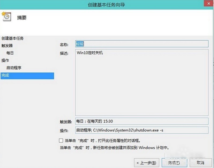Image resolution: width=214 pixels, height=168 pixels.
Task: Click the trigger field showing 每日 15:30
Action: (x=142, y=121)
